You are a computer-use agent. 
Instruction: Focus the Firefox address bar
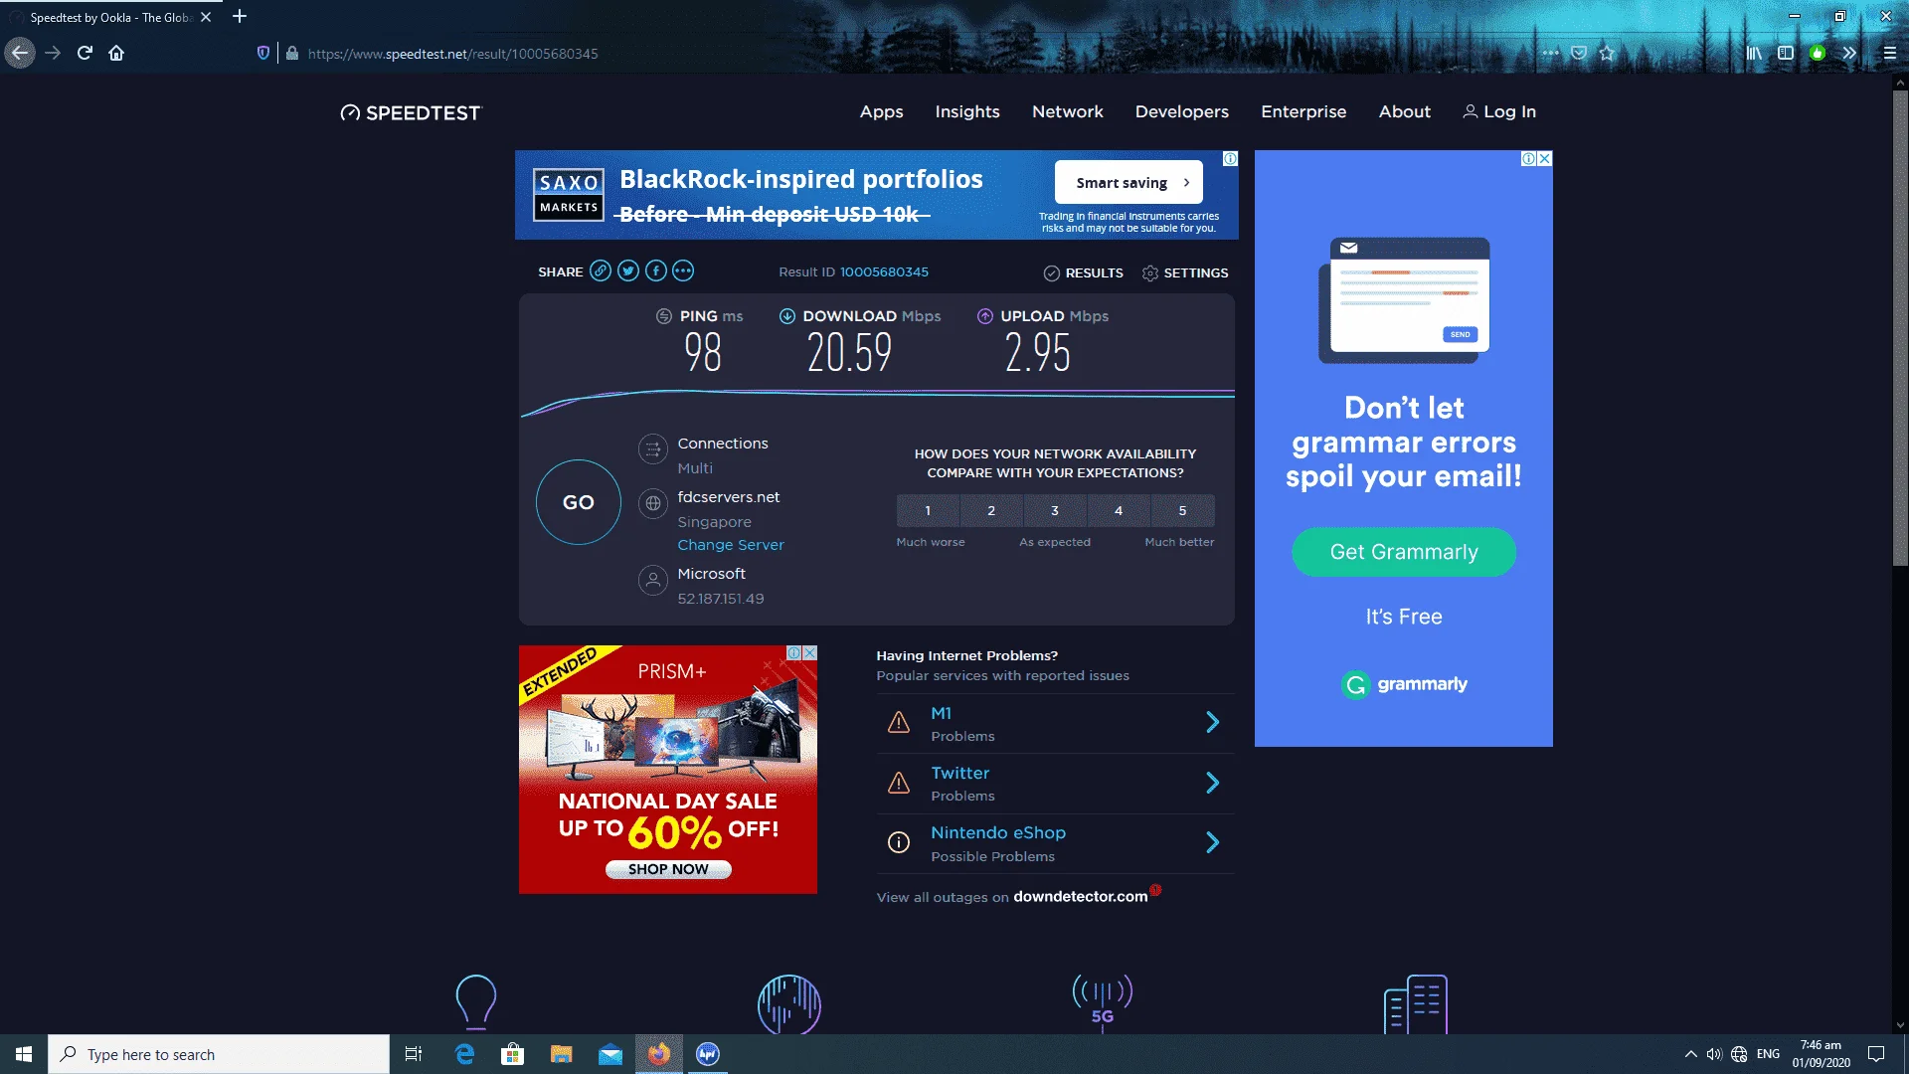[895, 54]
